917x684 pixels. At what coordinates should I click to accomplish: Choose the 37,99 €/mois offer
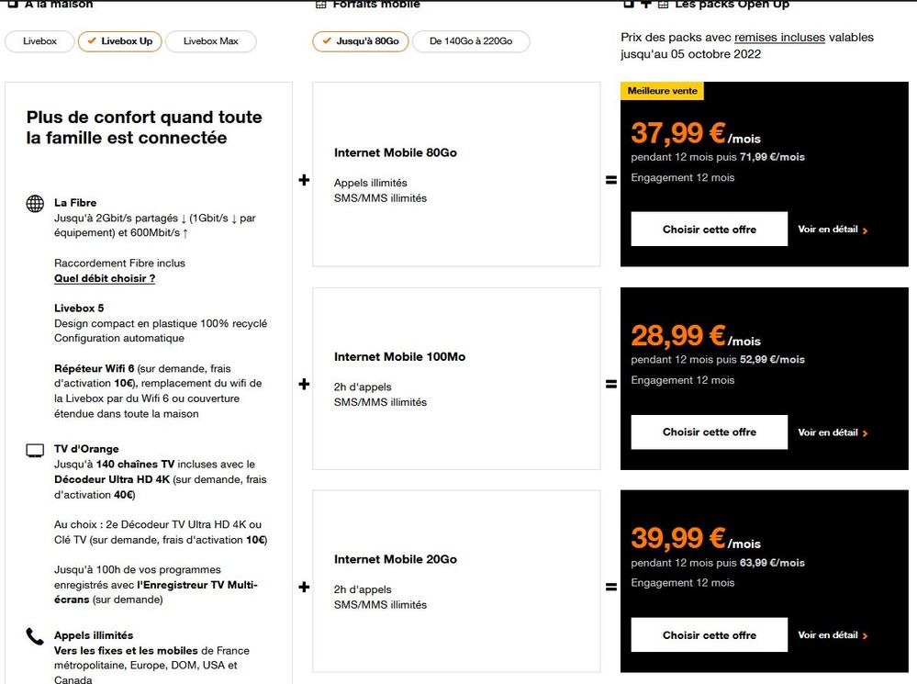pos(709,230)
